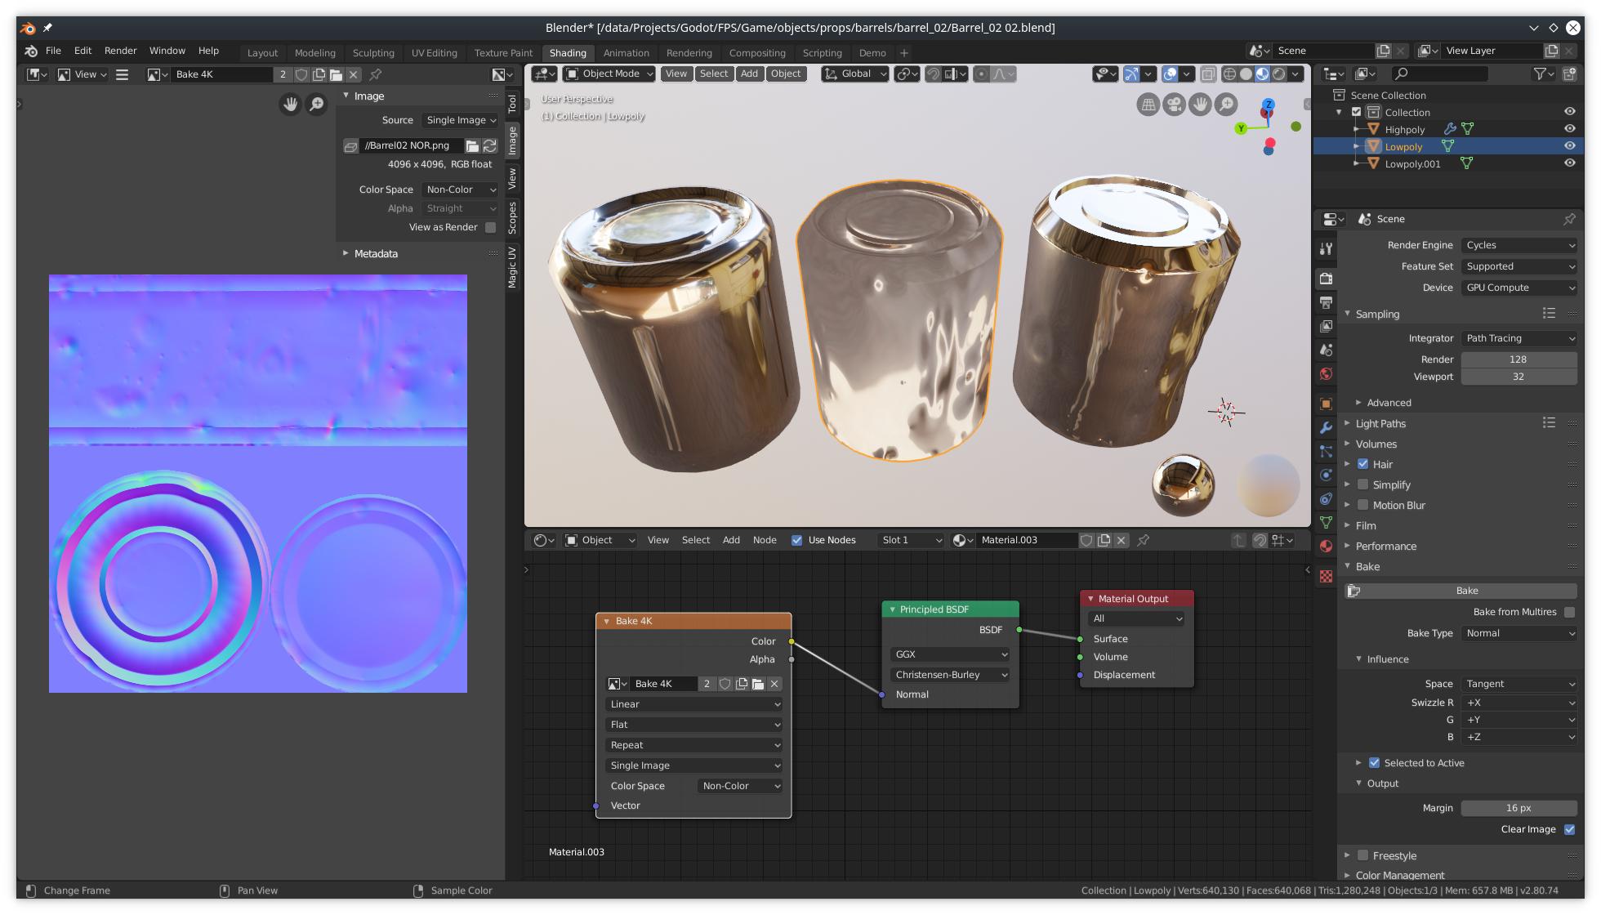Open the Particles properties tab
Viewport: 1601px width, 915px height.
[1326, 451]
